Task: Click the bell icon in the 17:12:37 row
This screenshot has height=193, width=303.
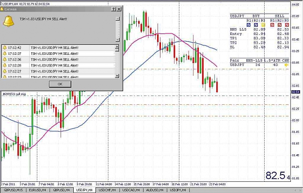Action: click(5, 53)
